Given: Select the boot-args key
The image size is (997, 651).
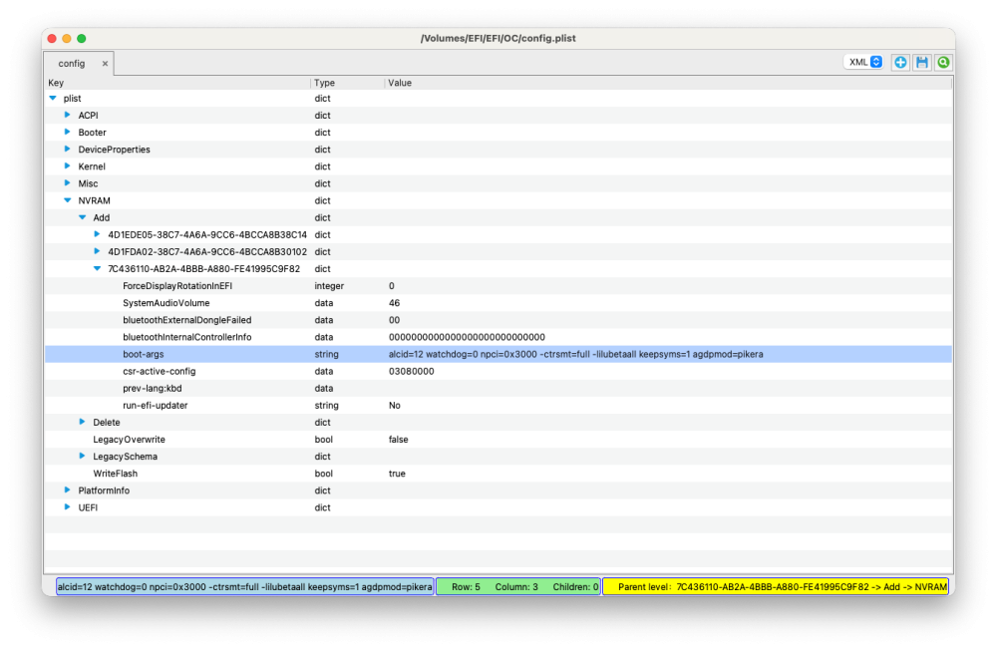Looking at the screenshot, I should [x=143, y=354].
